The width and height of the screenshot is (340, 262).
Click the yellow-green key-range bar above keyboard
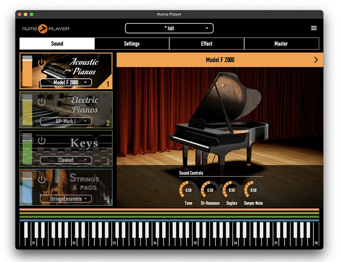pyautogui.click(x=169, y=213)
